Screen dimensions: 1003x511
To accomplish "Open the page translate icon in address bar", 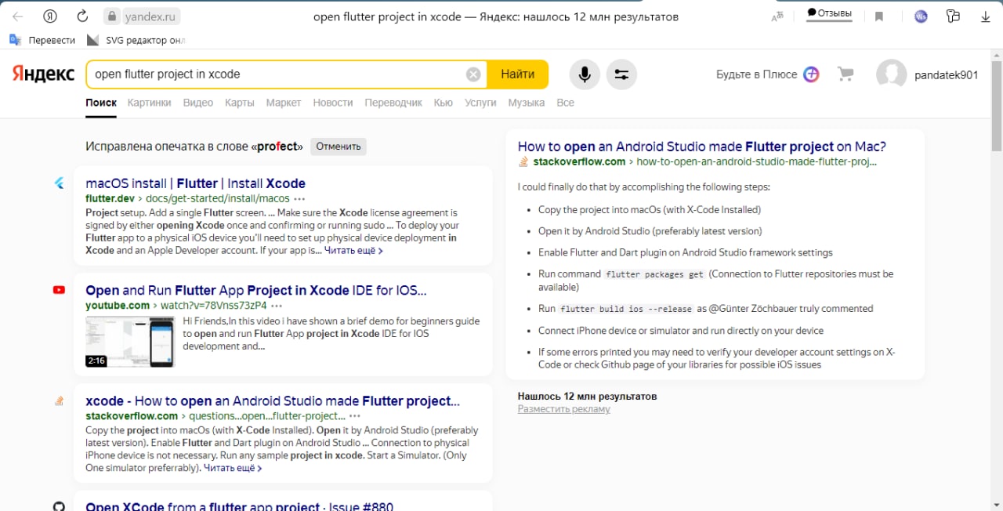I will point(777,16).
